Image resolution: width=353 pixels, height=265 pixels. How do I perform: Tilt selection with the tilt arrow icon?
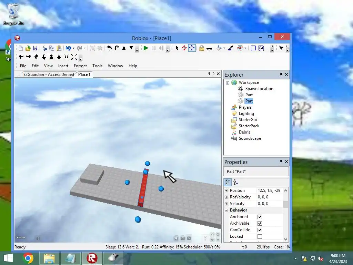pyautogui.click(x=117, y=48)
